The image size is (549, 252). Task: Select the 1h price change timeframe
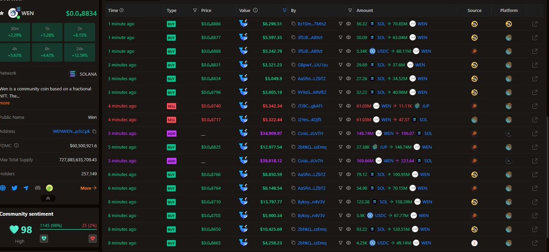click(x=48, y=32)
